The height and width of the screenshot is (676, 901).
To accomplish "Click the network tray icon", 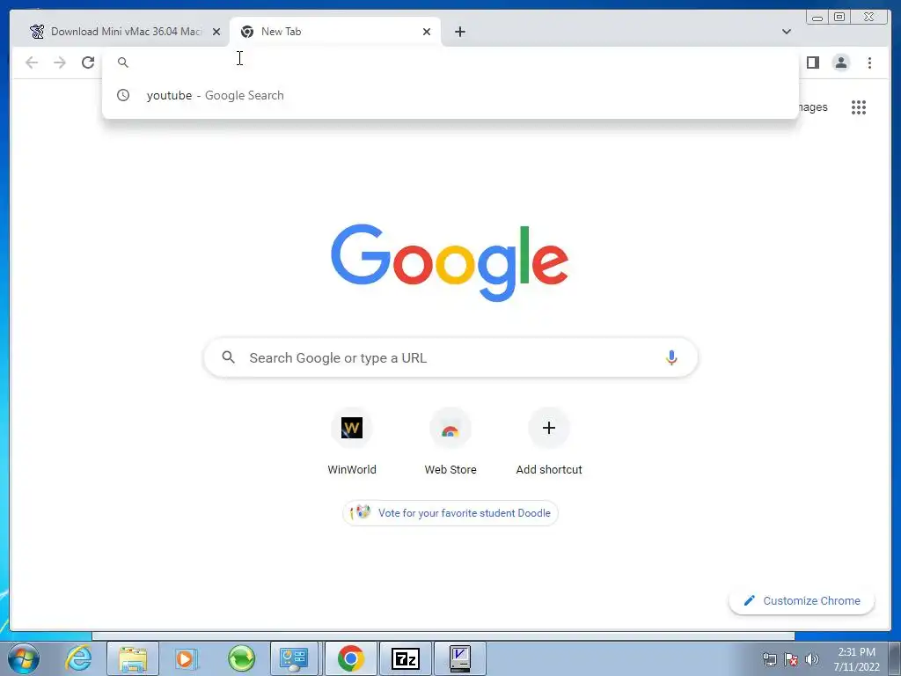I will (x=769, y=659).
